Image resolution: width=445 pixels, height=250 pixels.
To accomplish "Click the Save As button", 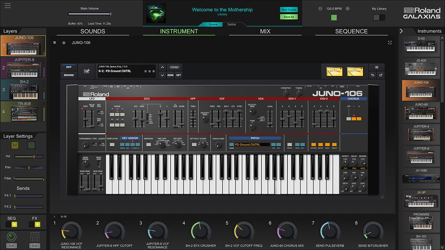I will [x=289, y=17].
